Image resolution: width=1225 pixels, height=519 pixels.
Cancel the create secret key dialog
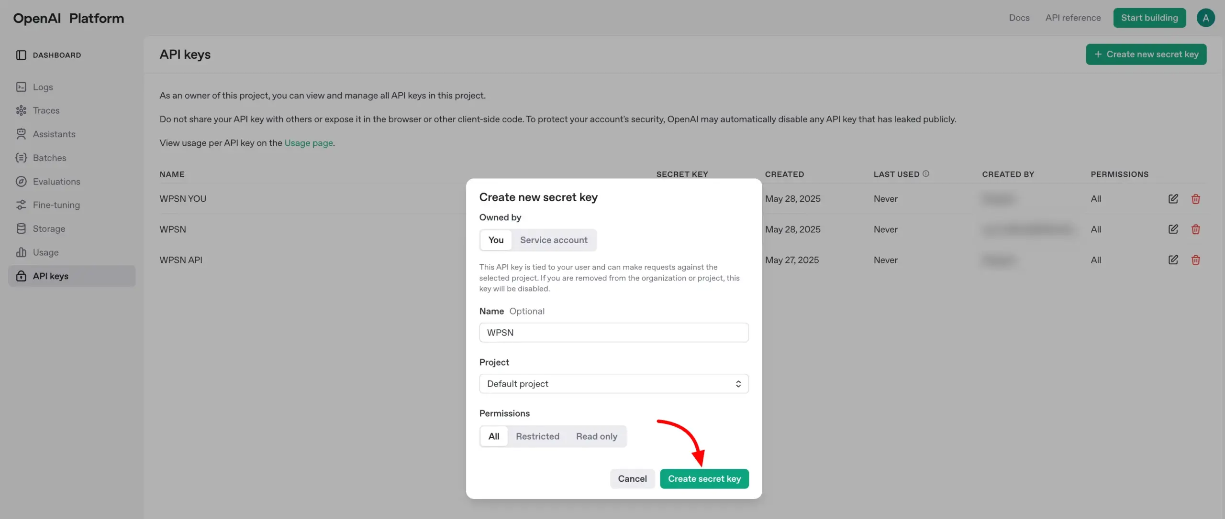tap(632, 479)
